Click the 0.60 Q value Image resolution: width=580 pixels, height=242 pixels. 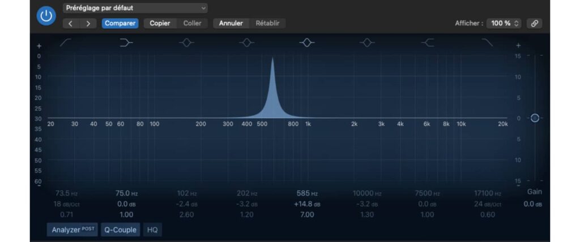[x=488, y=215]
